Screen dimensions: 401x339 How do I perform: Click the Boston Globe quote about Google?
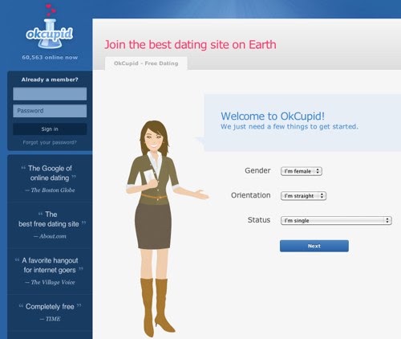coord(50,178)
